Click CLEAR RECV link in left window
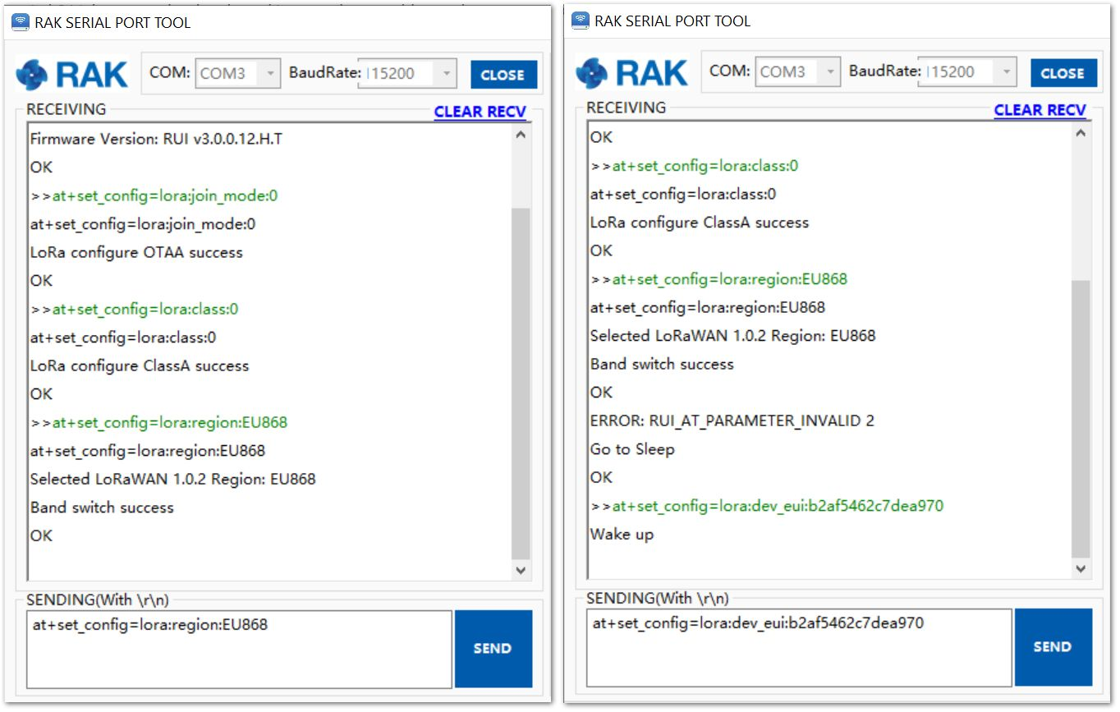 point(480,112)
